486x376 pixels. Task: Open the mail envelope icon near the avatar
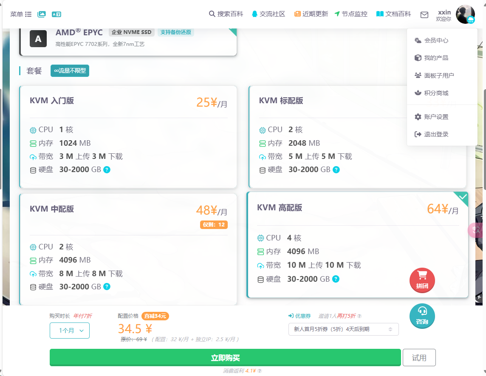pos(424,14)
